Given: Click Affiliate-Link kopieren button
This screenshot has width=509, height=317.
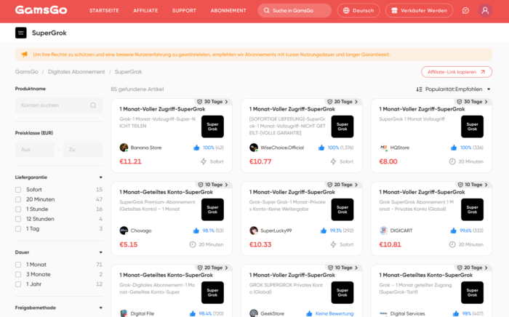Looking at the screenshot, I should (x=457, y=72).
